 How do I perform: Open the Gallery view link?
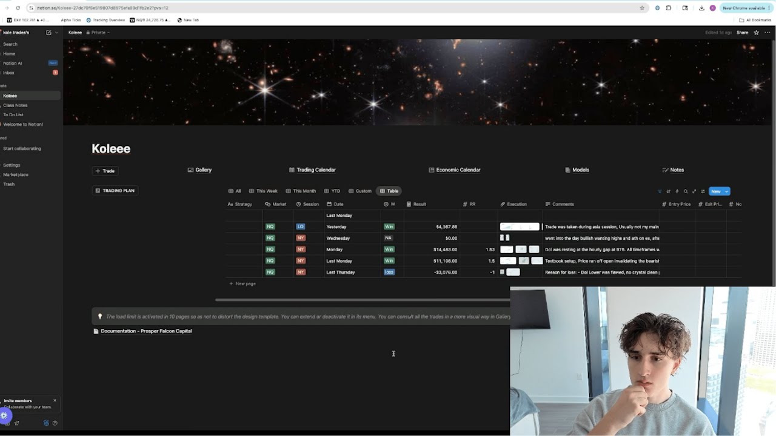[x=199, y=170]
